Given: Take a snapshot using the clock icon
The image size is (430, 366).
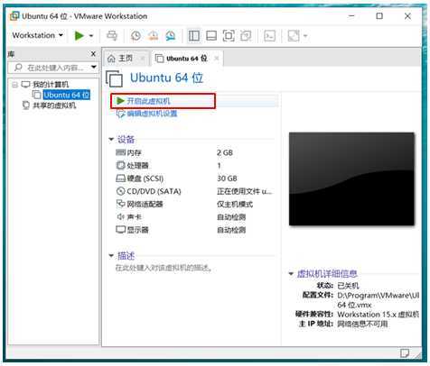Looking at the screenshot, I should click(136, 36).
